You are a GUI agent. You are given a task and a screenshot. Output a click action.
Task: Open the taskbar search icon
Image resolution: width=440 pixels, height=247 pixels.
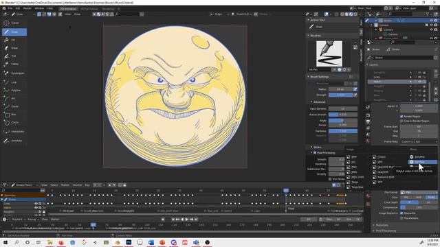pos(16,242)
